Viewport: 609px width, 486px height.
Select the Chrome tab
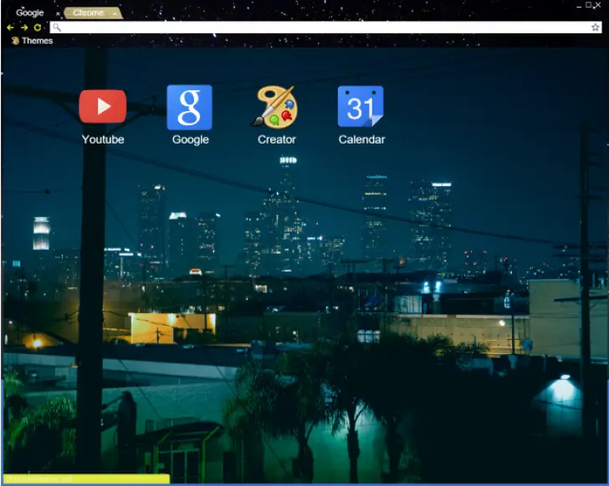(88, 13)
